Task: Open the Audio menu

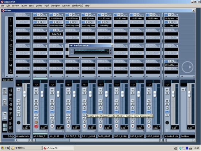Action: point(24,5)
